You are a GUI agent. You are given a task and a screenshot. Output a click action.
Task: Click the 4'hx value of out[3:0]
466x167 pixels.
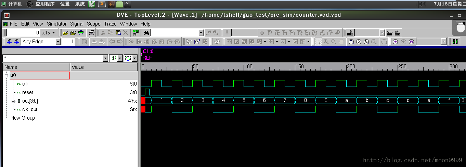(132, 101)
